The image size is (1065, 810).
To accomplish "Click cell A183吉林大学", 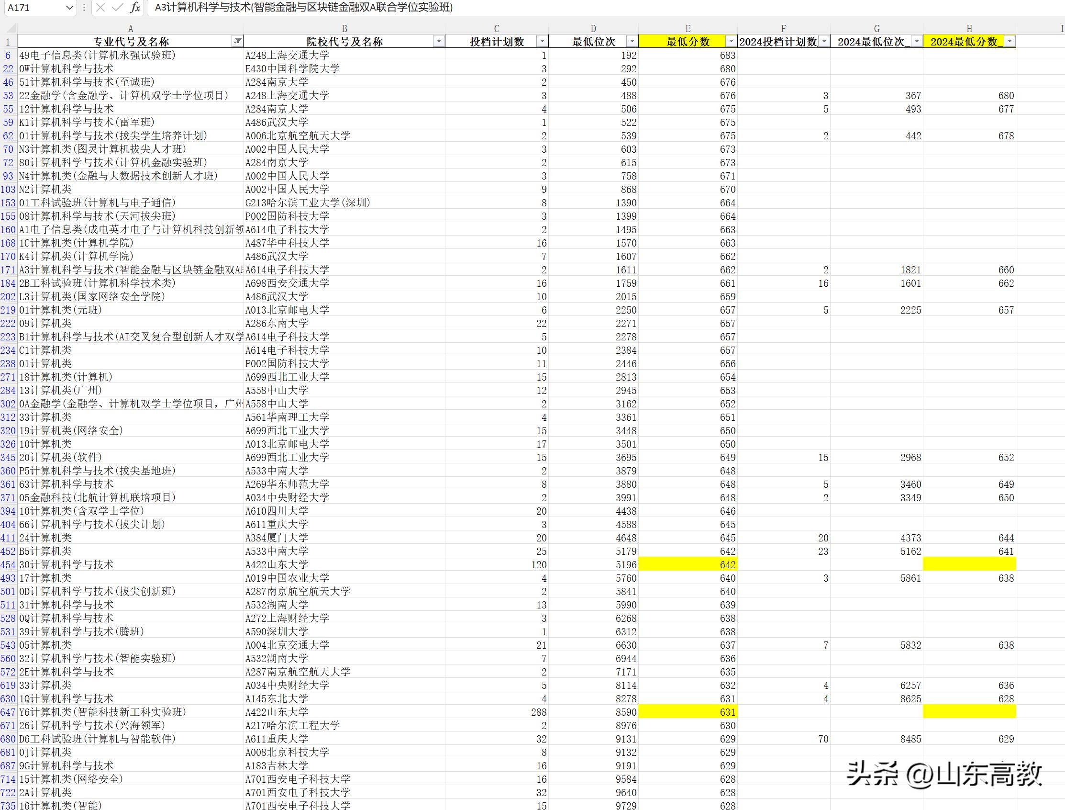I will pos(344,765).
